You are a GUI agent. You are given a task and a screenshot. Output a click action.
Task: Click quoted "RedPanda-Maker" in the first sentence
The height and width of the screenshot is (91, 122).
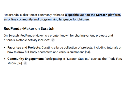(17, 15)
